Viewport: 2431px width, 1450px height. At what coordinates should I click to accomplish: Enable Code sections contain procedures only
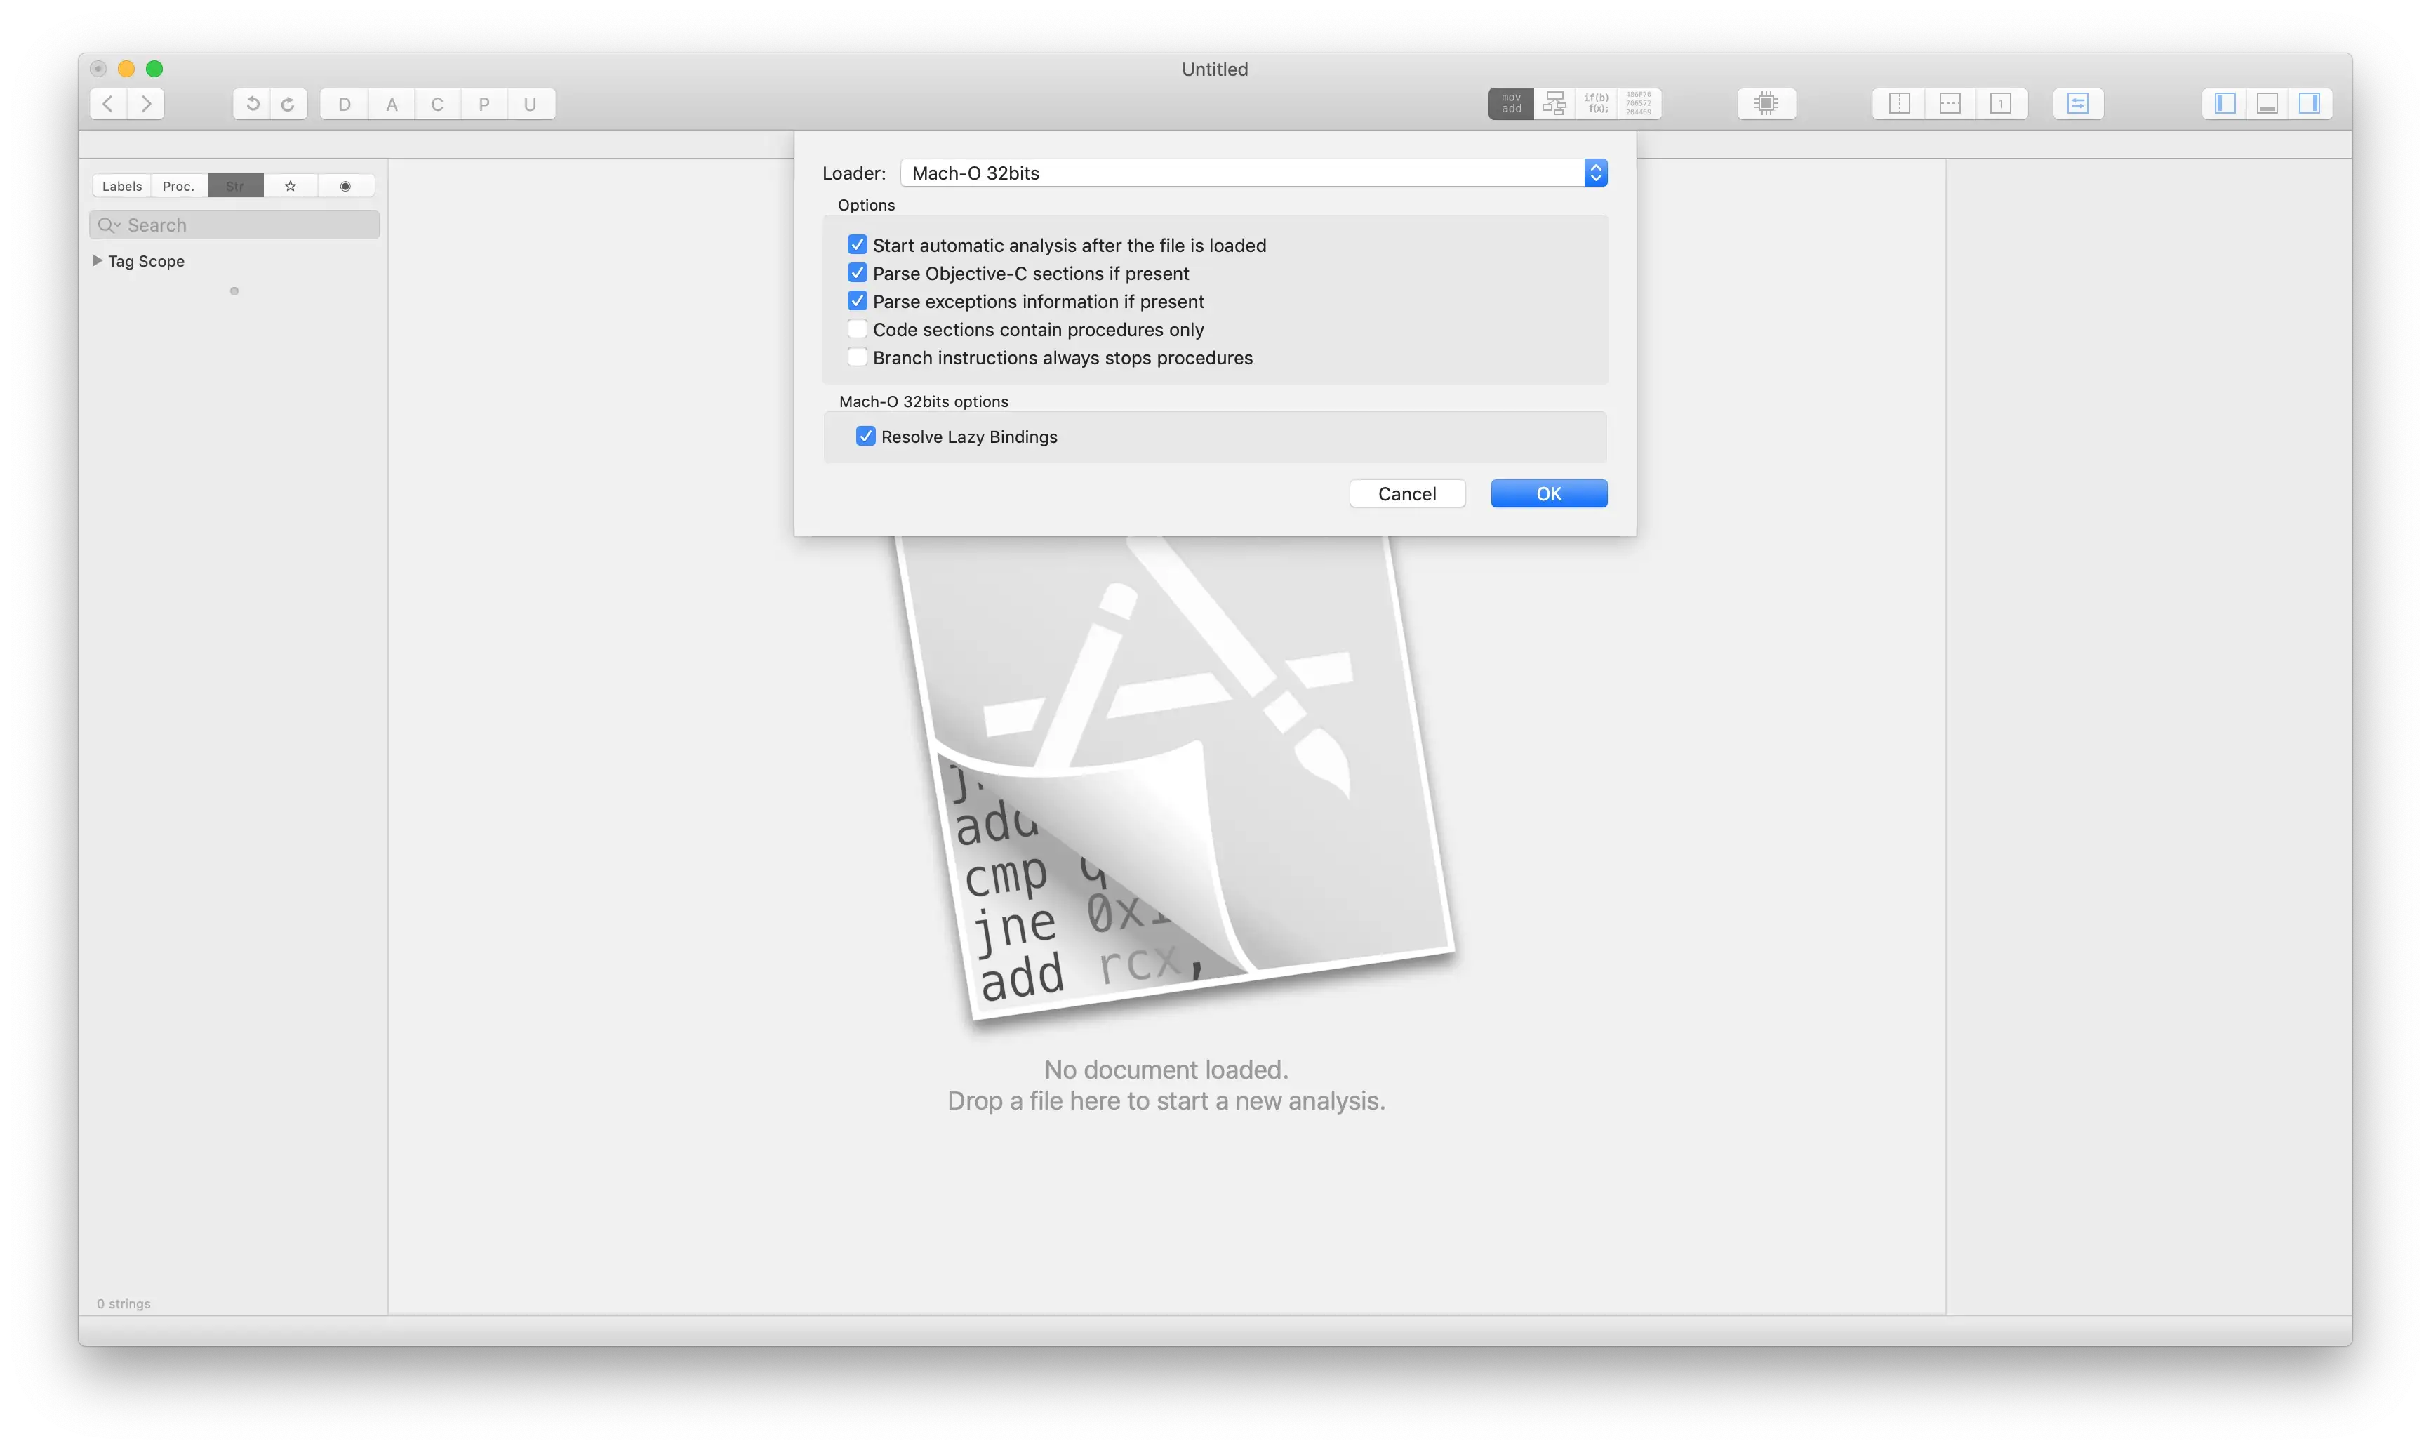[x=857, y=329]
